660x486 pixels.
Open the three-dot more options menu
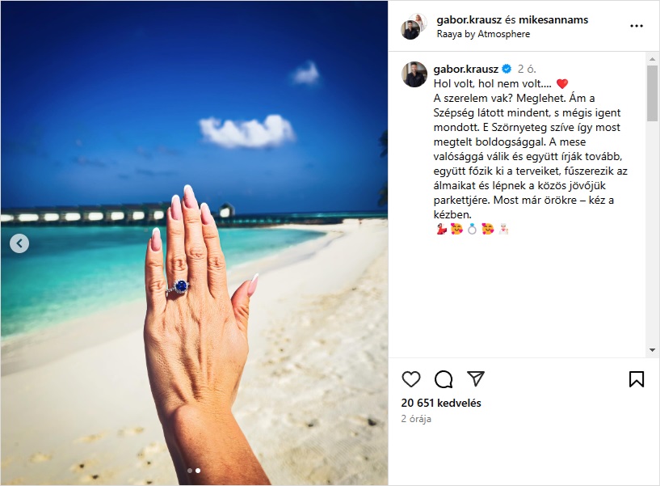tap(637, 26)
